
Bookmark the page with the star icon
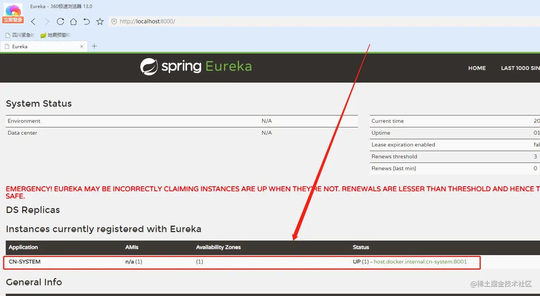pyautogui.click(x=100, y=21)
